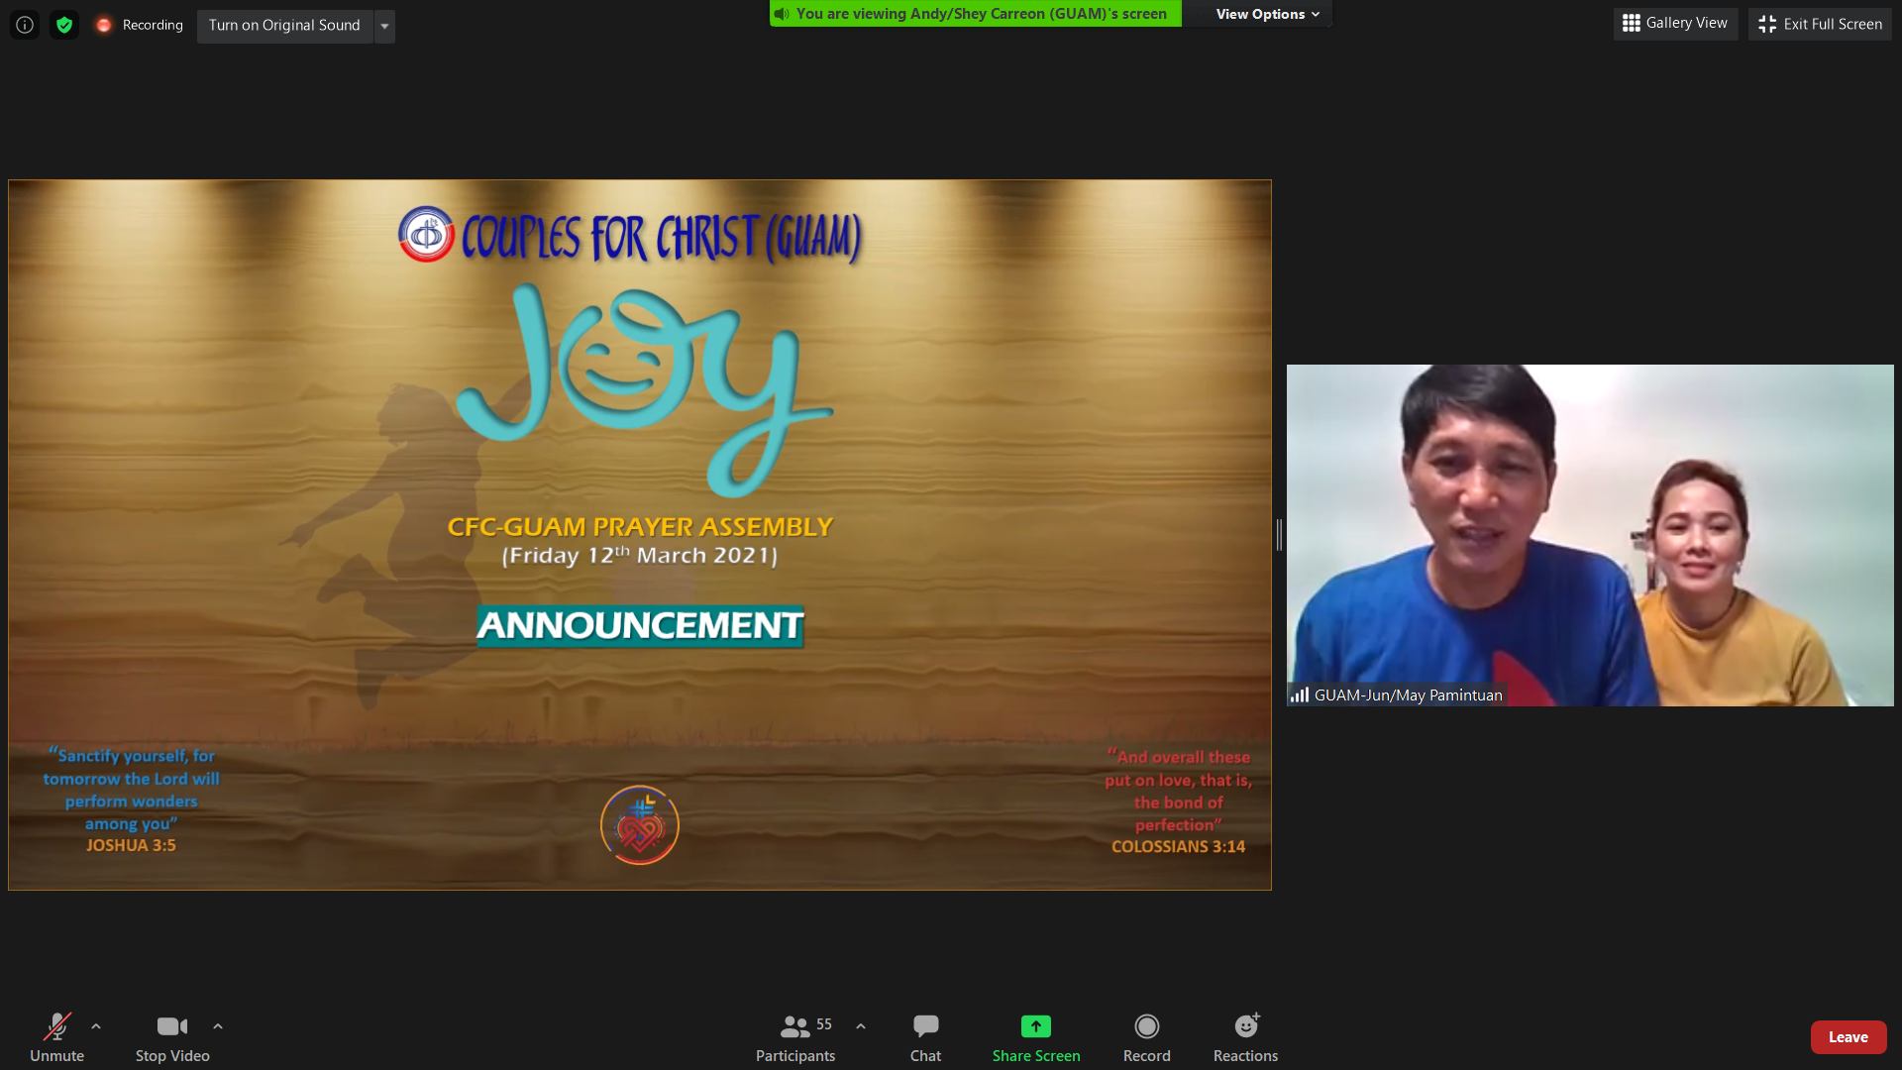The image size is (1902, 1070).
Task: Click the green Share Screen button
Action: pos(1036,1037)
